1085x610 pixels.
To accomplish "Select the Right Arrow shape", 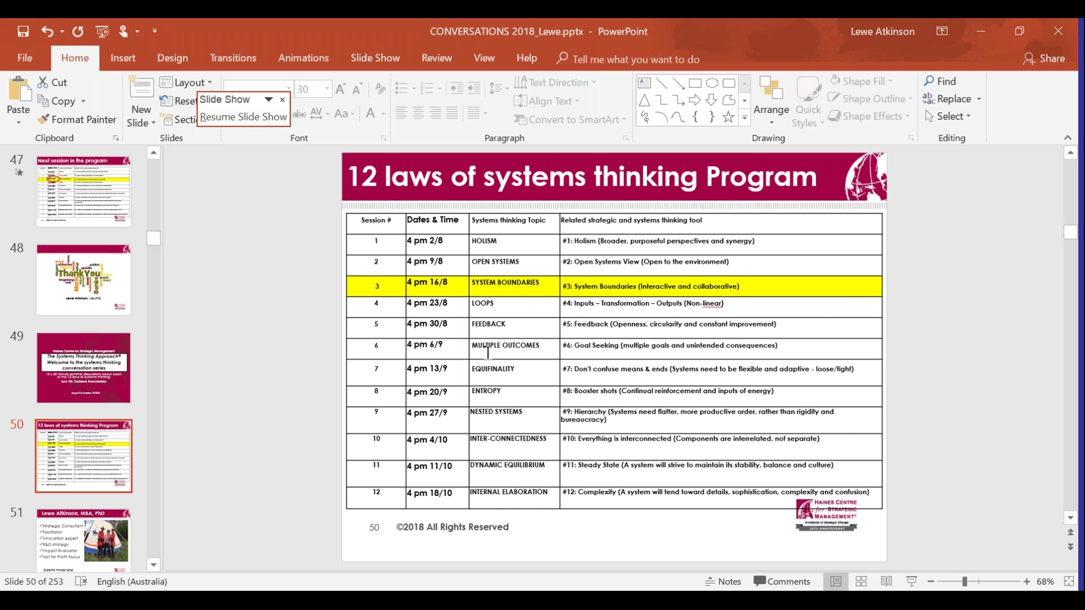I will [694, 100].
